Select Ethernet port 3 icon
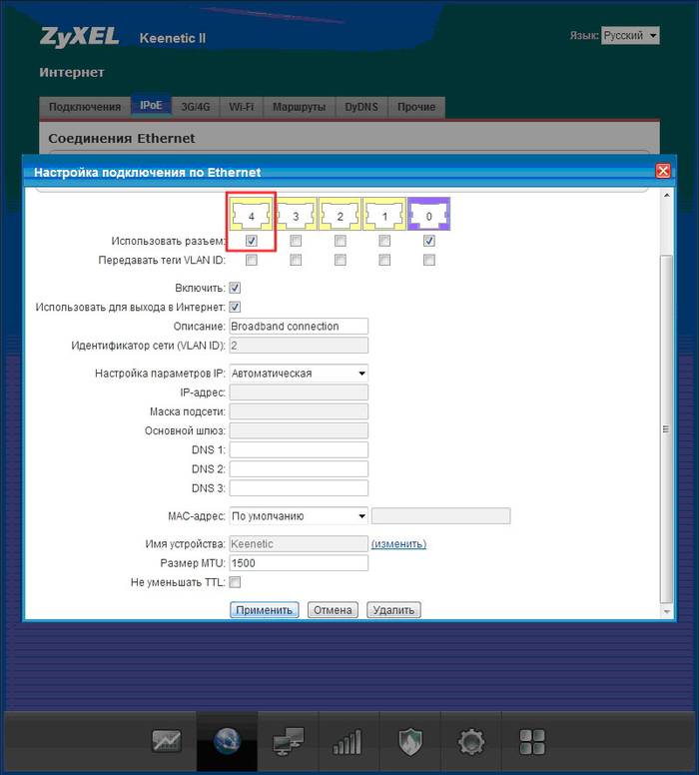699x775 pixels. [x=296, y=216]
